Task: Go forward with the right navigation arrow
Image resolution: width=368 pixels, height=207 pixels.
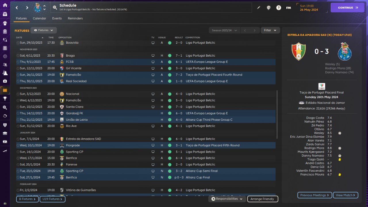Action: click(27, 8)
